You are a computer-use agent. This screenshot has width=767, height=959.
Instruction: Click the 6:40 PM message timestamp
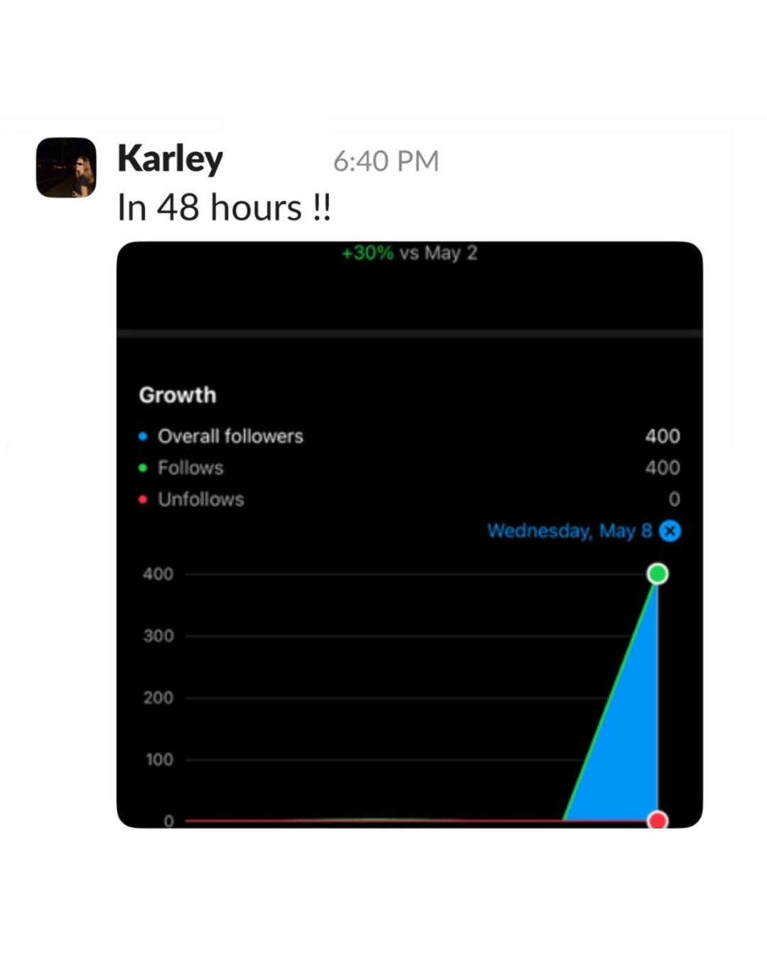click(x=386, y=161)
